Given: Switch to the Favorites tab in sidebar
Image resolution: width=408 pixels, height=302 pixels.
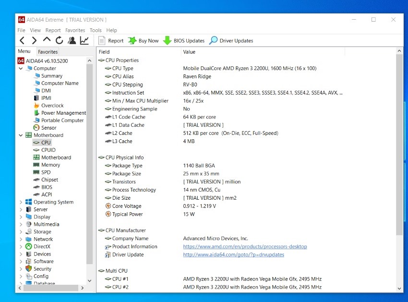Looking at the screenshot, I should pyautogui.click(x=48, y=51).
